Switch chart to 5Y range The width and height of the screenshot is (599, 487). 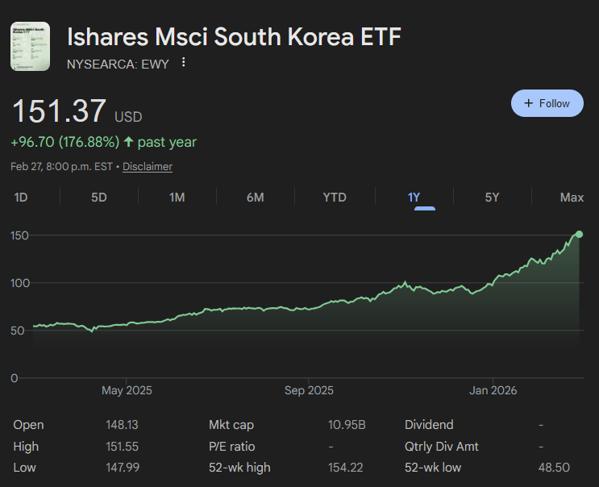(x=492, y=198)
